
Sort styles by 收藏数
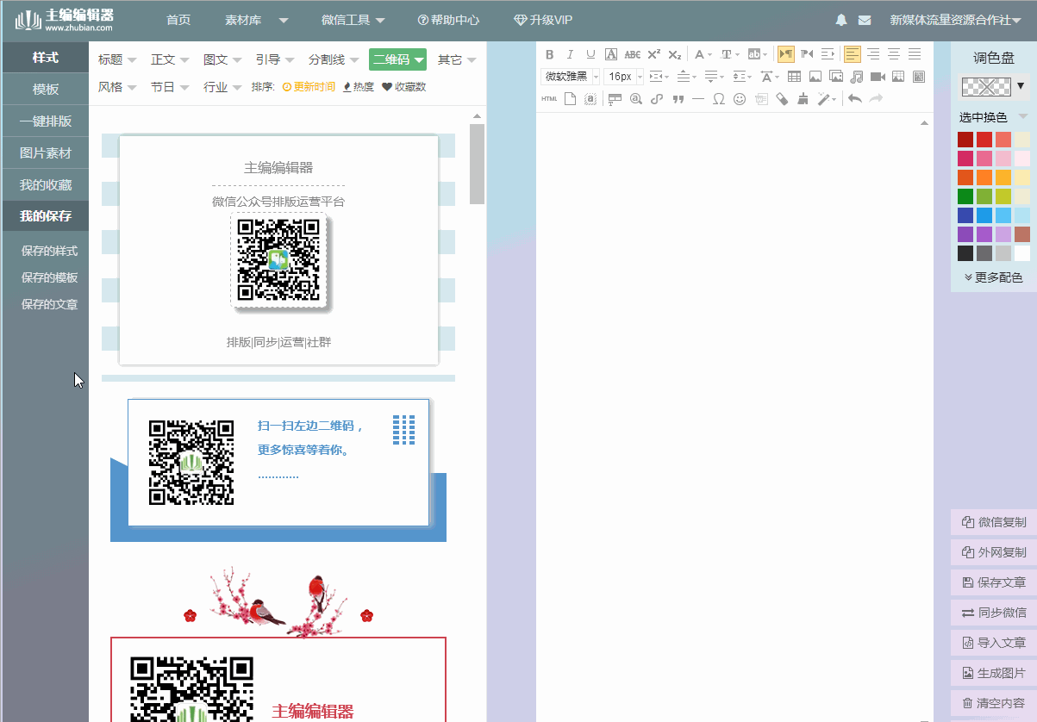pos(403,87)
